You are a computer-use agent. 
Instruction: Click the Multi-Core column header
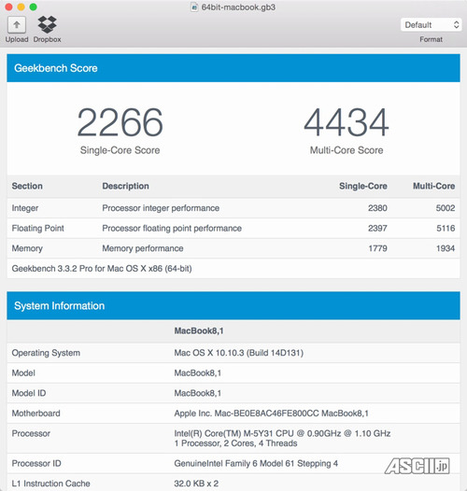point(433,186)
